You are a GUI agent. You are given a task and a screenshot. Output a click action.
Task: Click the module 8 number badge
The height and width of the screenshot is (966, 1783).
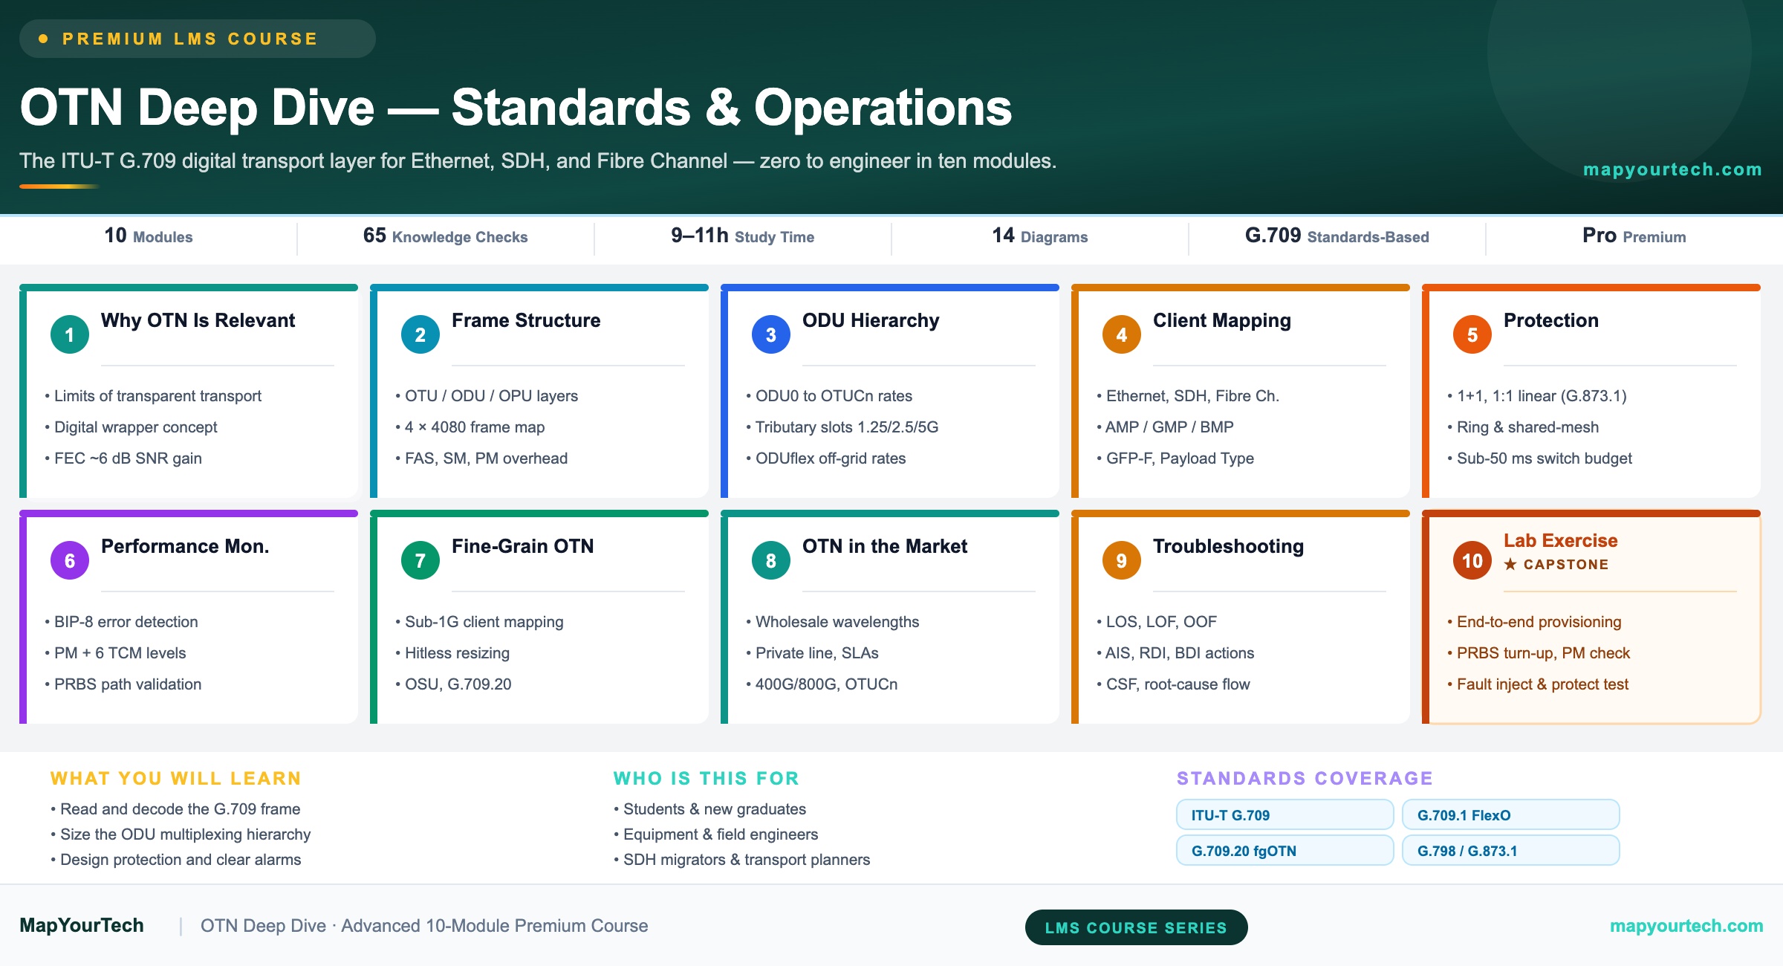(x=771, y=560)
